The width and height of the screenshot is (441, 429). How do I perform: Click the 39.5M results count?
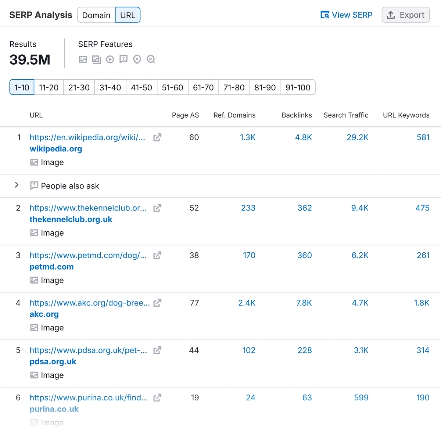click(30, 60)
